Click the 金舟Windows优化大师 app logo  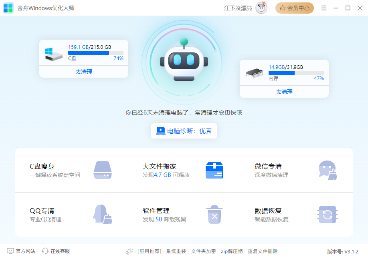(x=8, y=8)
